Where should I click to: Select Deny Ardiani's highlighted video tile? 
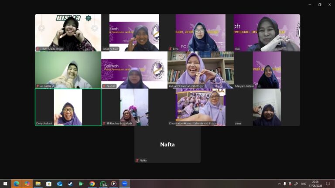68,107
